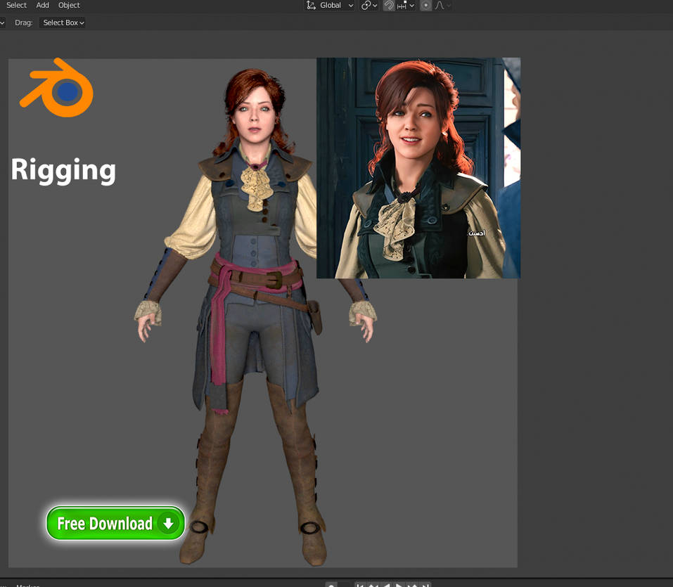This screenshot has width=673, height=587.
Task: Open the Select Box drag mode dropdown
Action: 62,22
